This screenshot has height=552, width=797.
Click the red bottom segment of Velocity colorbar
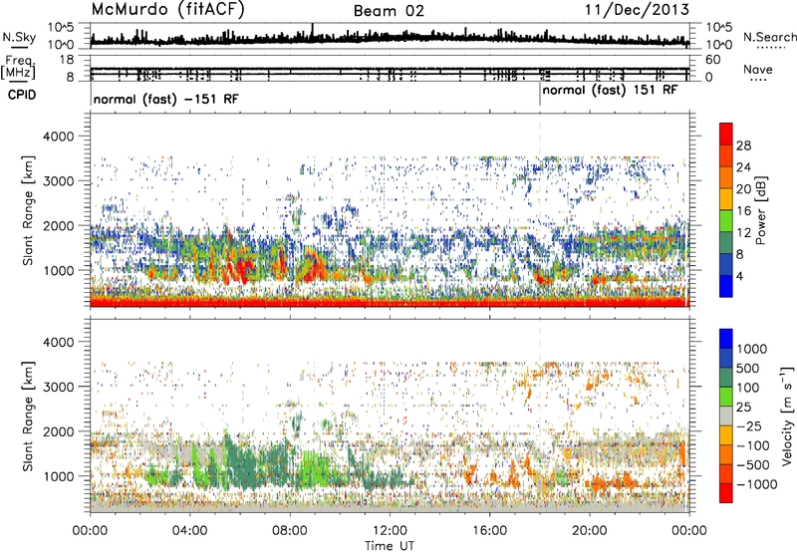pyautogui.click(x=726, y=493)
